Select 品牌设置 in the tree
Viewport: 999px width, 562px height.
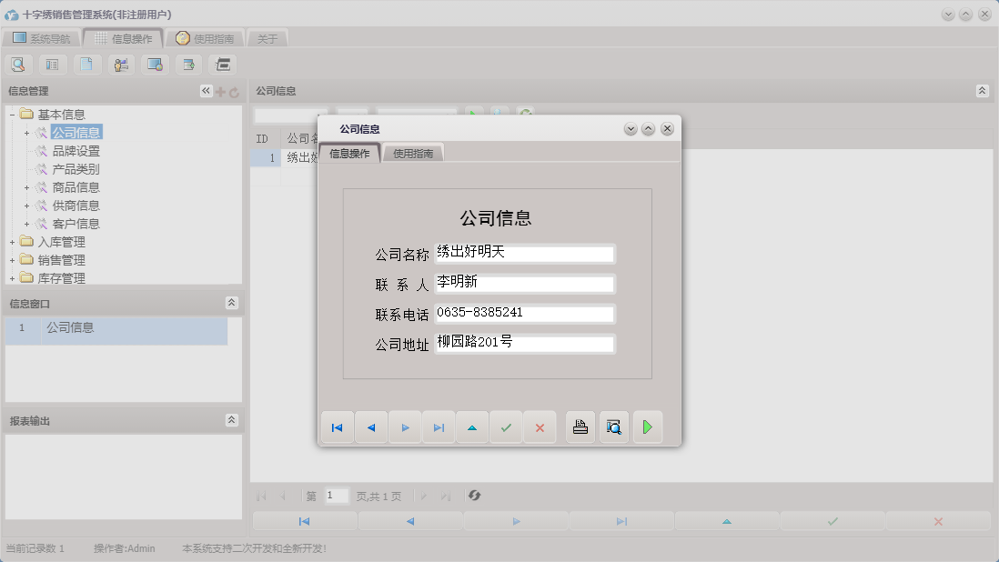click(75, 150)
